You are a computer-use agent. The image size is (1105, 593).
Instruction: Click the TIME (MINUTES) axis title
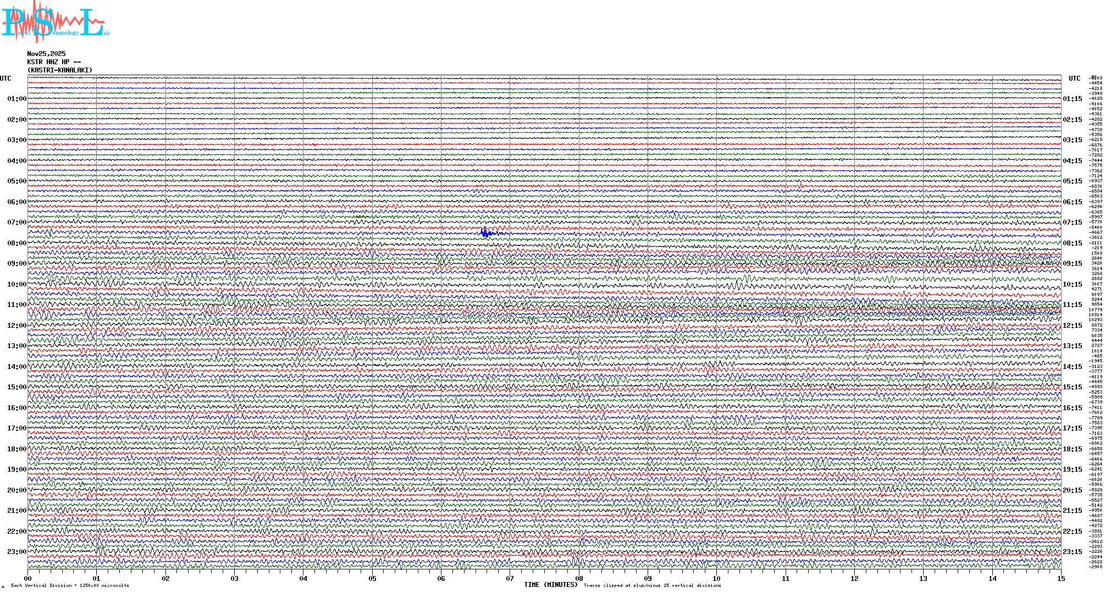tap(551, 585)
